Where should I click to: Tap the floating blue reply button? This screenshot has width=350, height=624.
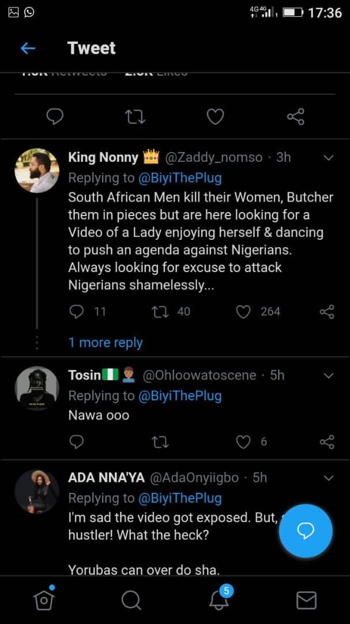pos(306,531)
